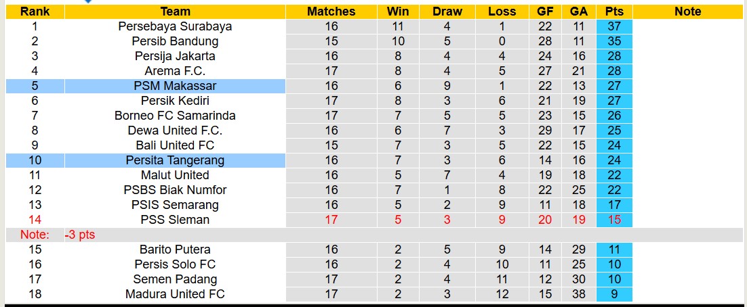Screen dimensions: 747x307
Task: Open Barito Putera team entry
Action: [x=175, y=250]
